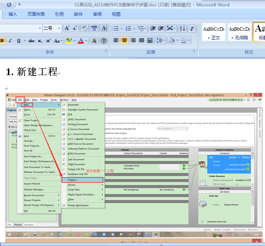Apply red font color

click(x=81, y=40)
